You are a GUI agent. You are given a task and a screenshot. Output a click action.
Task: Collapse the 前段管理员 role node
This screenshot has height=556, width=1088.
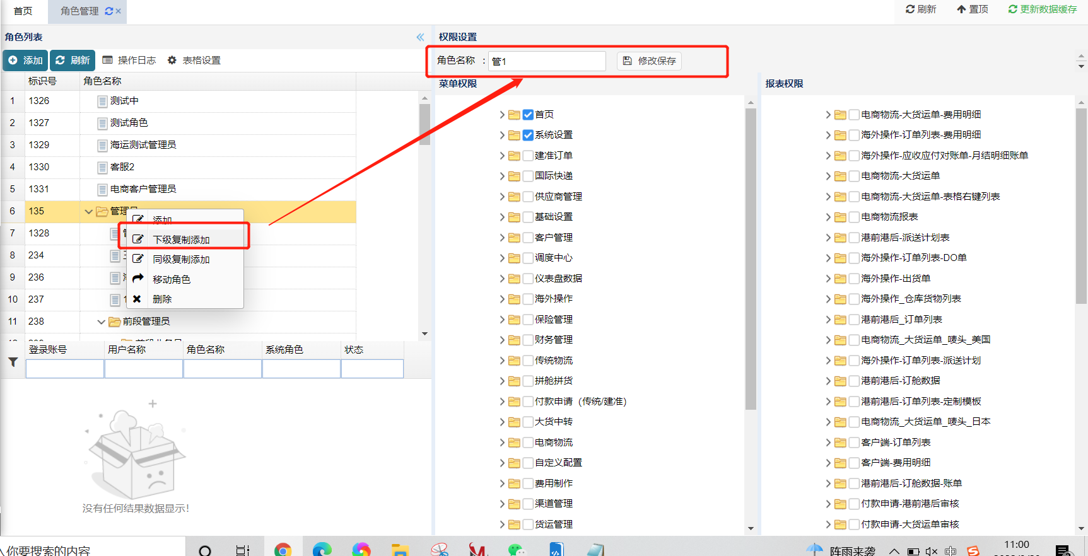click(x=101, y=321)
